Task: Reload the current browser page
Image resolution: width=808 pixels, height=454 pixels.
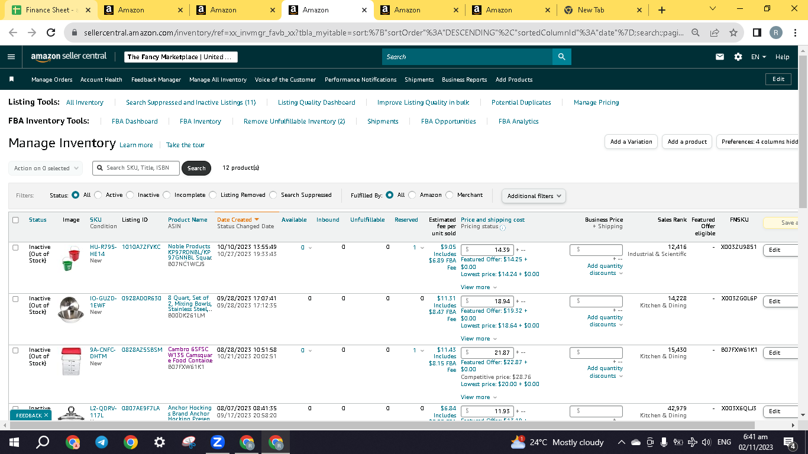Action: [x=51, y=33]
